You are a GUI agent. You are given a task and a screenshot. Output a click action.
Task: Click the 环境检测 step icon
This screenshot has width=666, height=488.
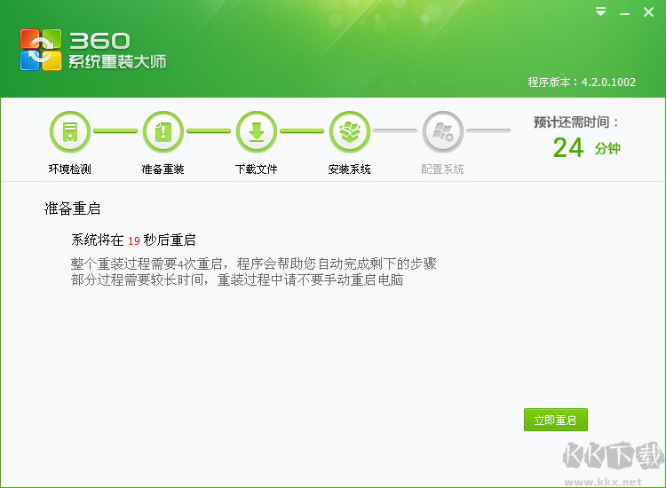coord(69,131)
